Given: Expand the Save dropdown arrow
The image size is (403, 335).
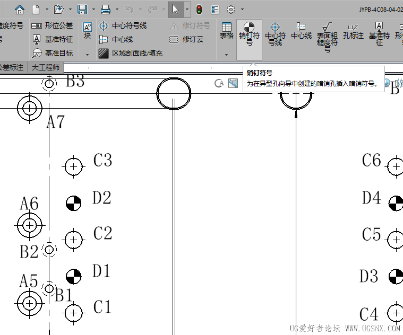Looking at the screenshot, I should (93, 10).
